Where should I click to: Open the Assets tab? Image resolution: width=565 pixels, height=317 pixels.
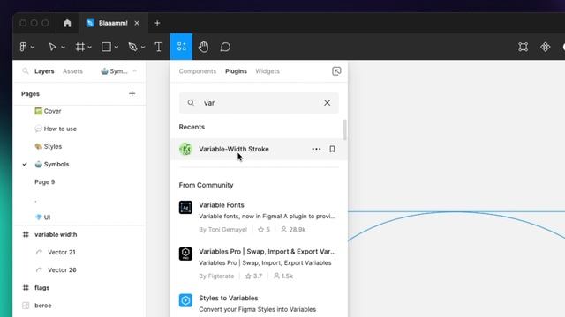[x=72, y=71]
